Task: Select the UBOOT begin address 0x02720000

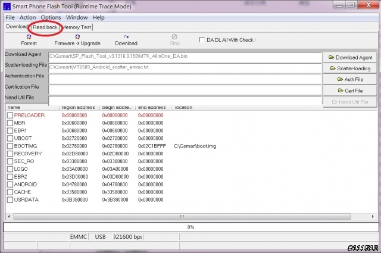Action: coord(115,138)
